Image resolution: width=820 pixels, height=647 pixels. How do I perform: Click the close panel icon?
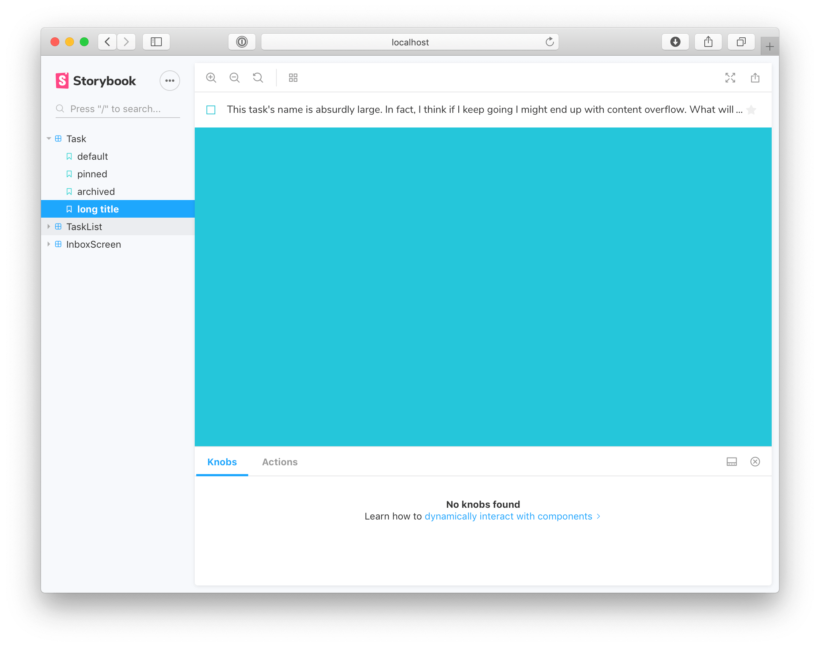click(x=756, y=461)
